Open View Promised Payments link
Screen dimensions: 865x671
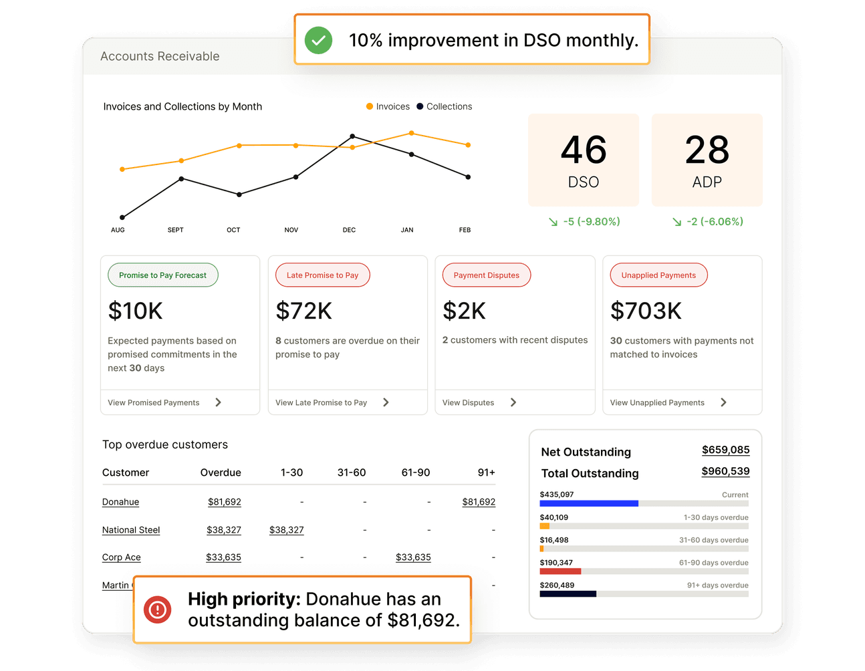click(154, 403)
